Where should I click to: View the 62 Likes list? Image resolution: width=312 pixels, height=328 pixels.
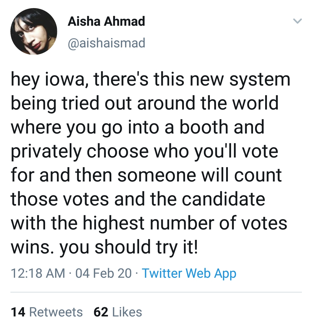[118, 312]
